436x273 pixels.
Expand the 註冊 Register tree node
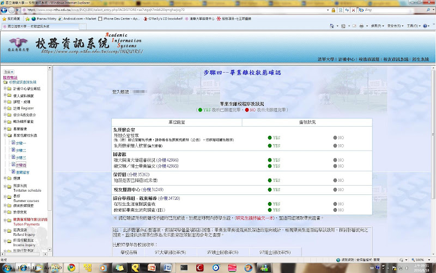coord(5,108)
